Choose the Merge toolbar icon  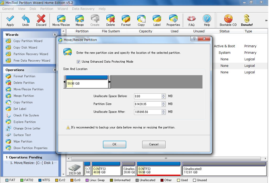(x=80, y=20)
